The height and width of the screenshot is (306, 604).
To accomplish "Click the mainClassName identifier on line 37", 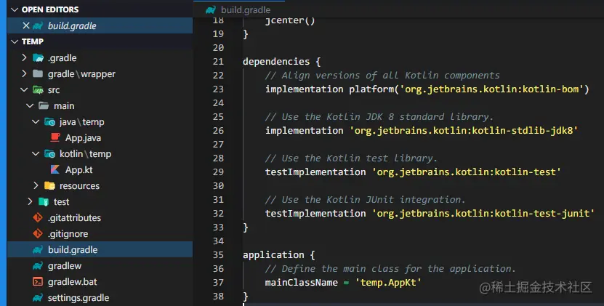I will tap(301, 283).
